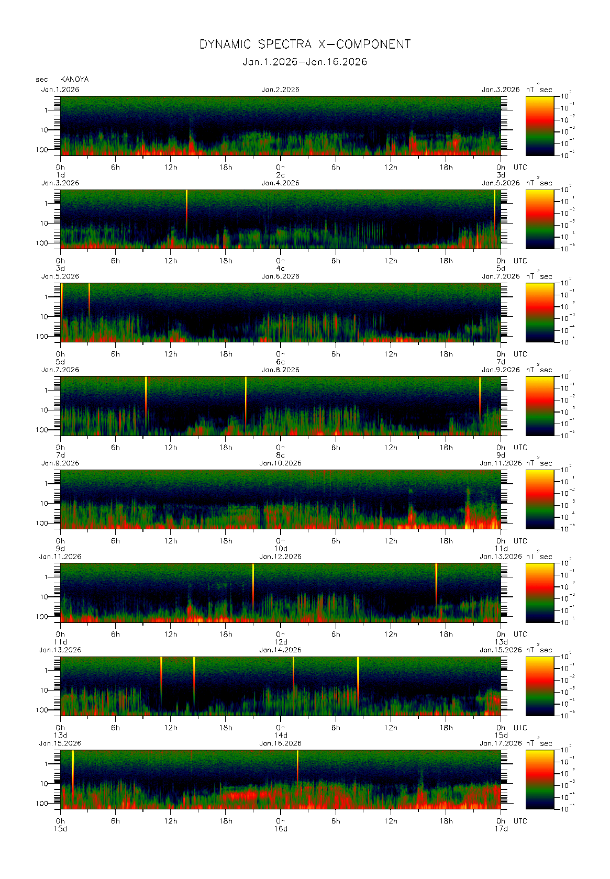Select the colorbar of the third spectrogram
Image resolution: width=610 pixels, height=879 pixels.
(539, 313)
